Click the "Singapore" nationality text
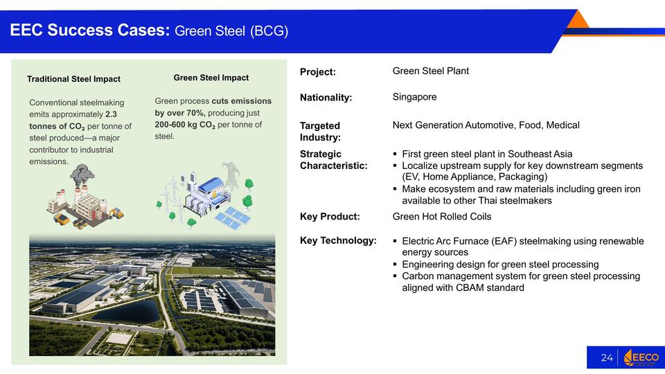The image size is (665, 374). coord(414,97)
